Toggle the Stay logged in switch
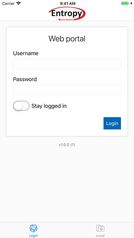Screen dimensions: 134x238 (21, 106)
